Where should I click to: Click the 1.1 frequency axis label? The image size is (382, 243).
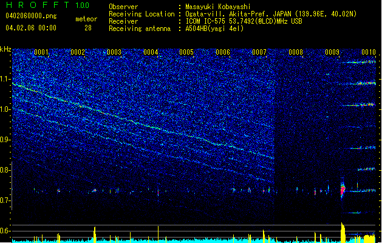(5, 79)
